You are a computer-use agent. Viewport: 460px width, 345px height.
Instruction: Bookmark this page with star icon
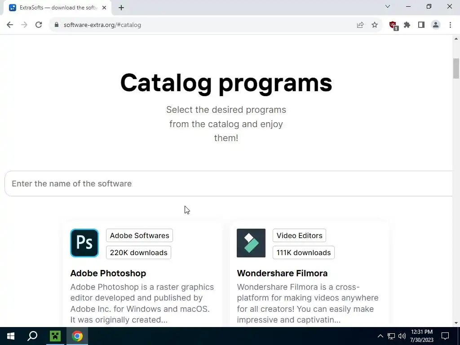[375, 25]
